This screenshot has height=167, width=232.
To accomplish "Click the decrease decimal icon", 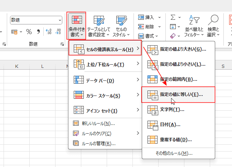I will click(x=58, y=32).
